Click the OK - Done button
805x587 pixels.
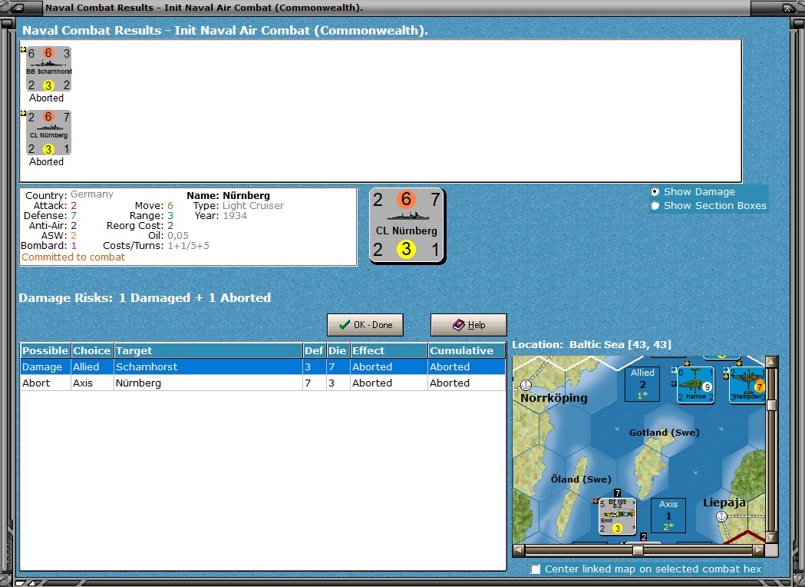point(365,325)
